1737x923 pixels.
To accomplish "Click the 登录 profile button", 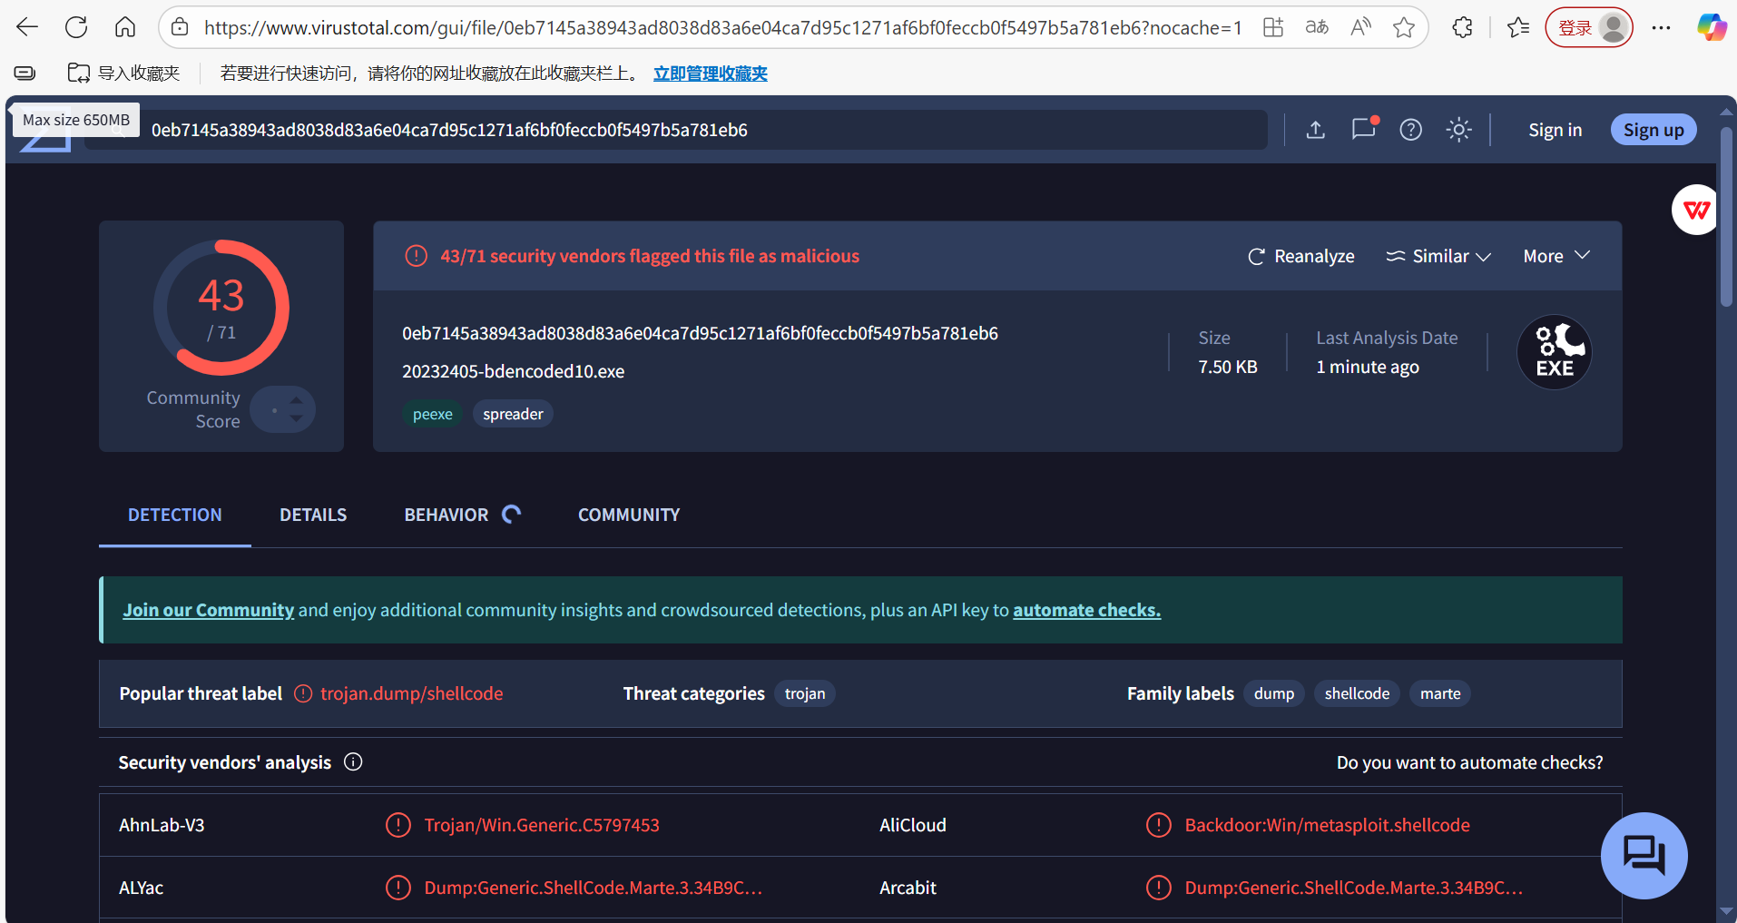I will click(x=1589, y=27).
